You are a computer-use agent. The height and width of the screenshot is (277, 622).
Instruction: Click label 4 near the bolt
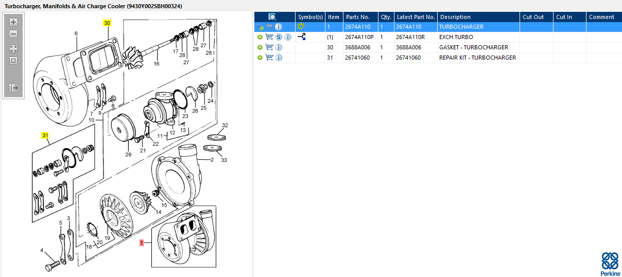point(42,250)
